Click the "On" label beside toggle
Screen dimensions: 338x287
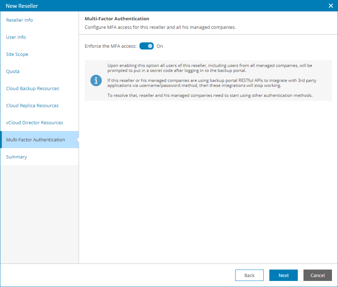click(160, 46)
